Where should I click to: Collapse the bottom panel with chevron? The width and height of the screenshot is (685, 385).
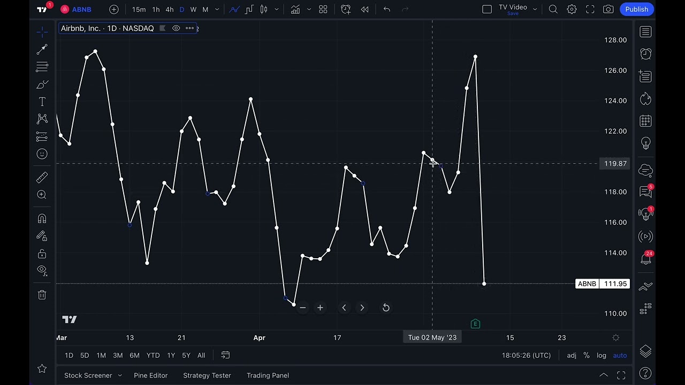[603, 375]
